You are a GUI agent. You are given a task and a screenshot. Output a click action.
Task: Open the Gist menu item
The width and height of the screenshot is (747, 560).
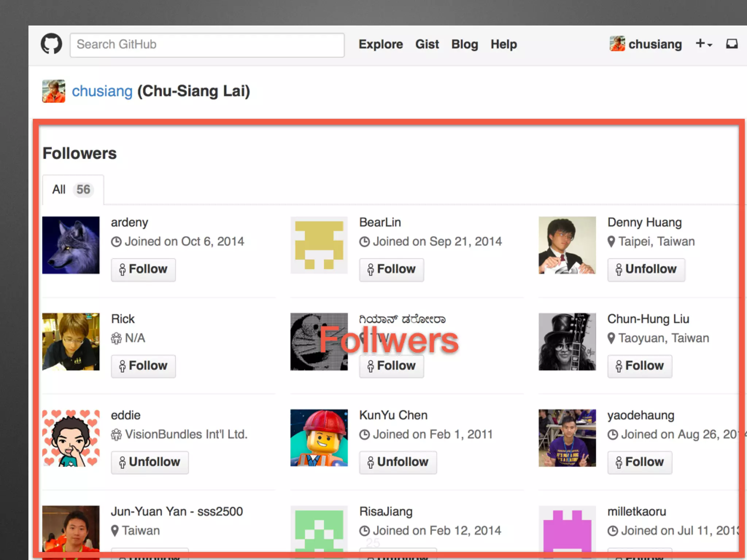[x=427, y=44]
